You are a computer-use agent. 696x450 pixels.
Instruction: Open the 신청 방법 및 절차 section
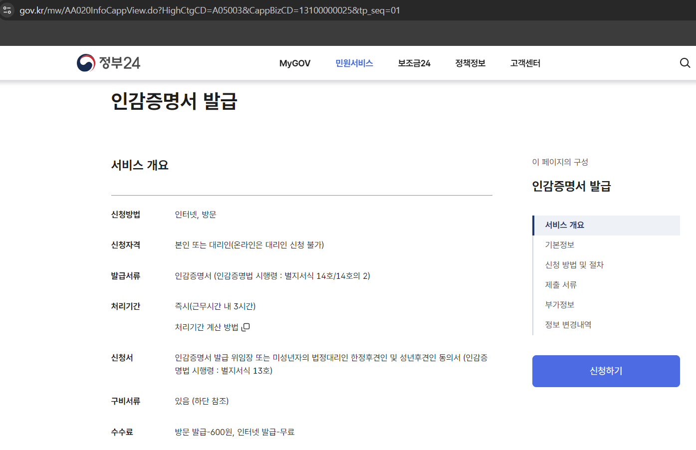[574, 264]
